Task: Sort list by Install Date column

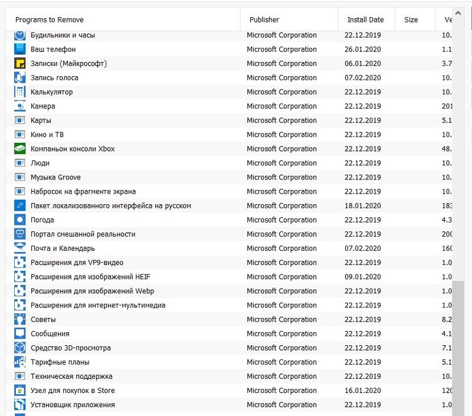Action: [x=365, y=20]
